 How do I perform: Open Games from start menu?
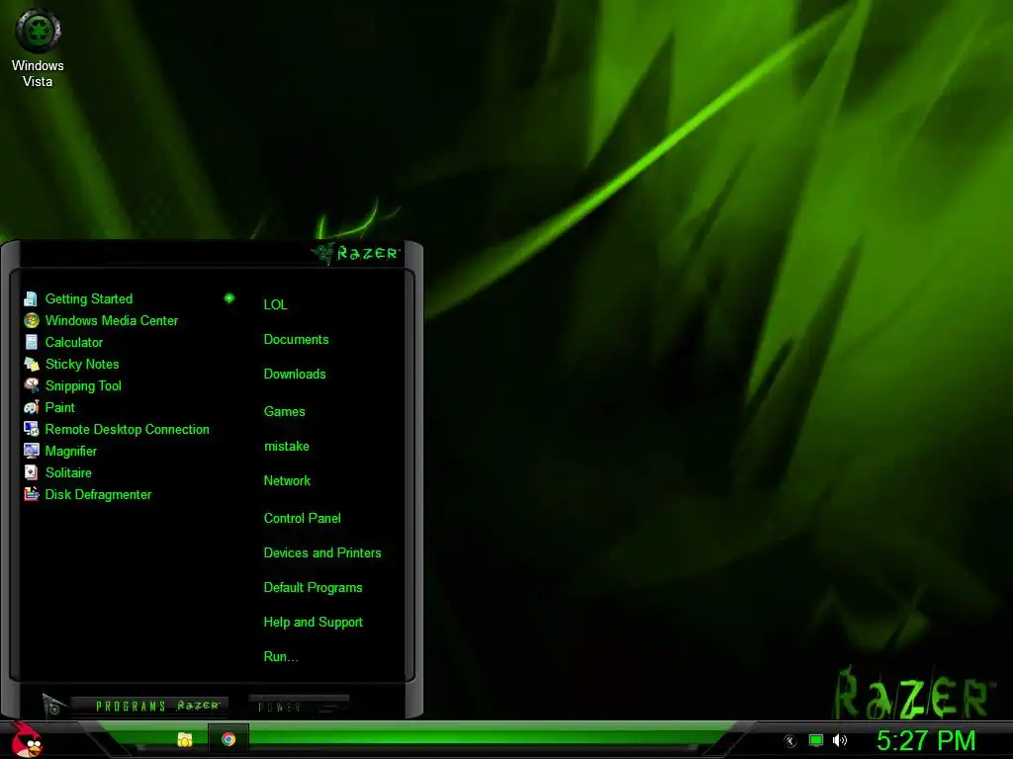(284, 412)
